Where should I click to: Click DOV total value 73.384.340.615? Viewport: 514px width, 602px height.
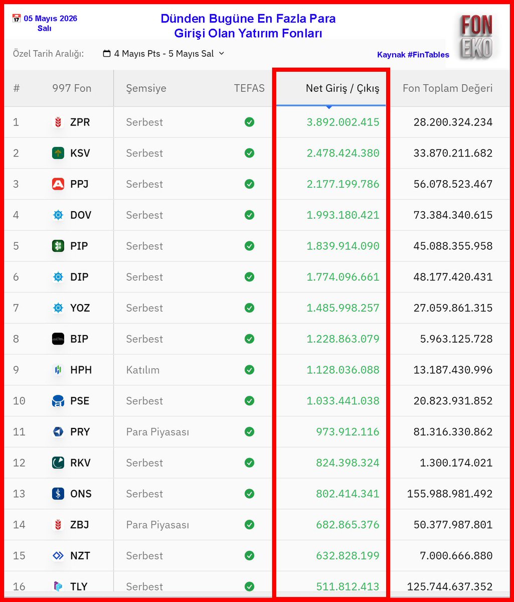tap(453, 215)
